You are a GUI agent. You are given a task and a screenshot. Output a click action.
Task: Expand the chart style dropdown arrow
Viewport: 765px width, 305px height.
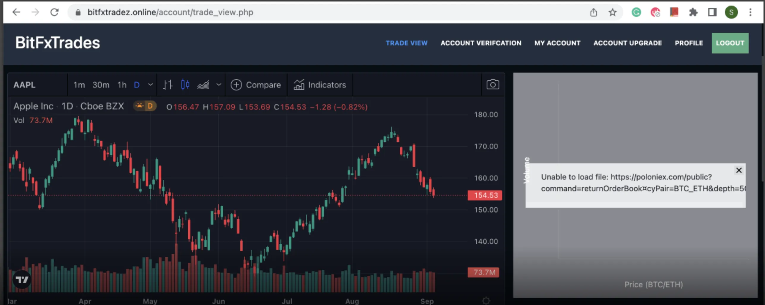point(219,85)
